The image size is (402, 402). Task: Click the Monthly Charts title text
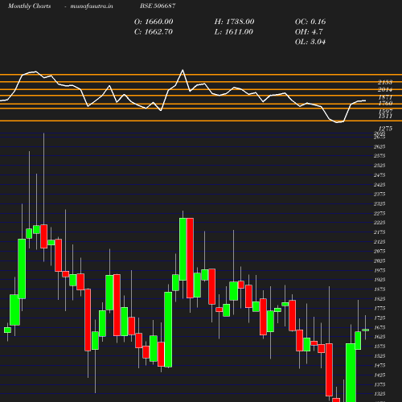point(29,6)
